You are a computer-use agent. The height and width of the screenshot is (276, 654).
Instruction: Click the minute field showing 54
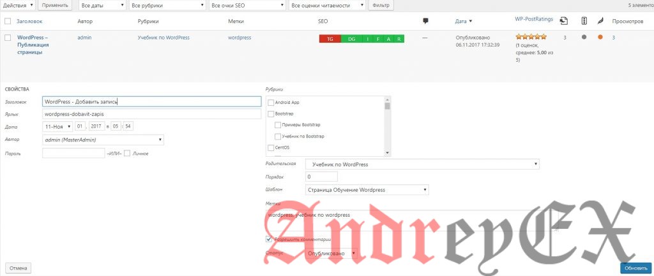coord(128,126)
